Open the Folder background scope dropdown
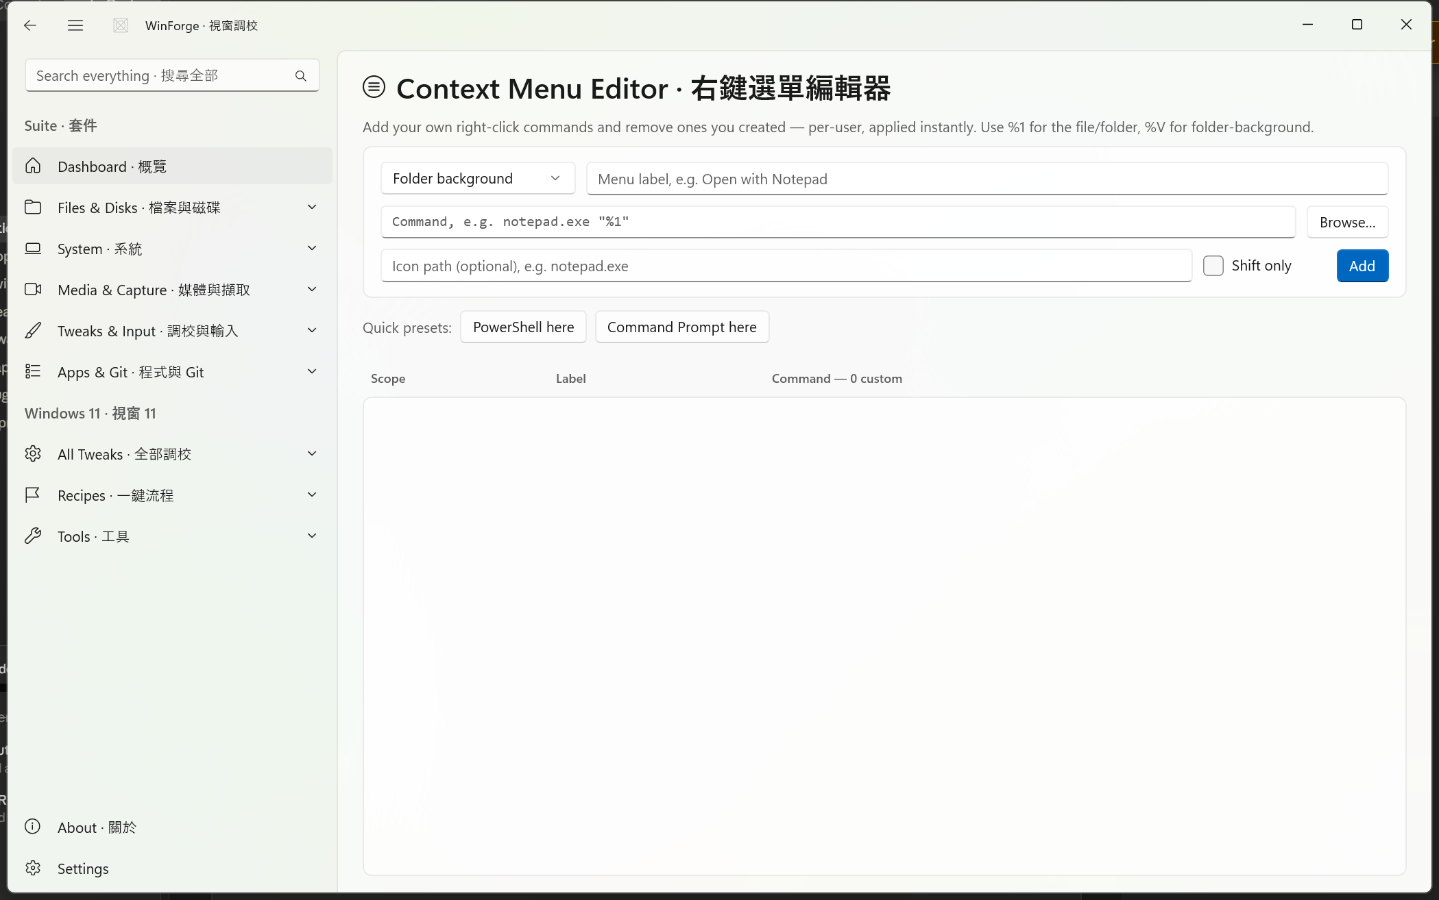1439x900 pixels. click(478, 178)
